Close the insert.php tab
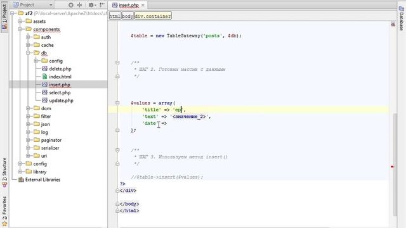 click(x=143, y=5)
